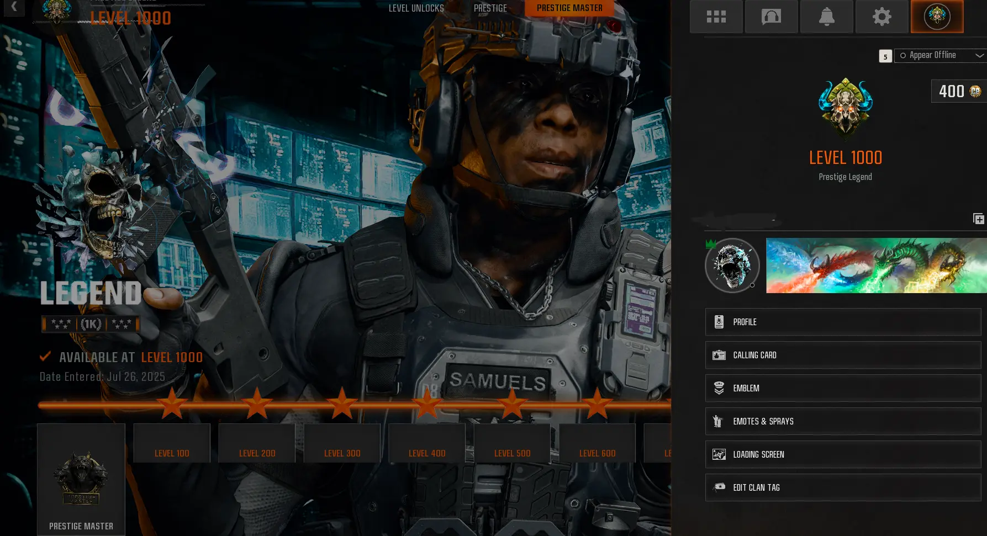This screenshot has height=536, width=987.
Task: Click the copy player ID icon
Action: [978, 219]
